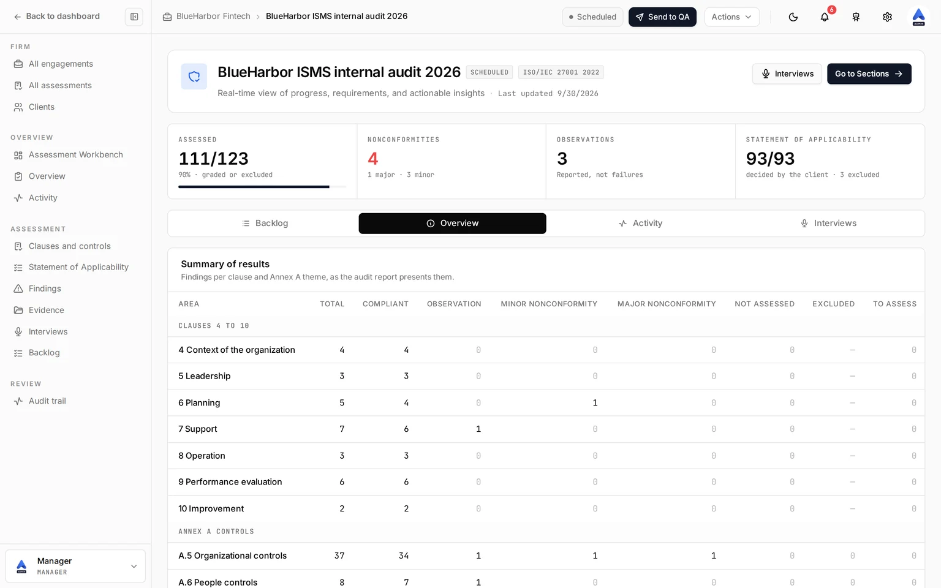The height and width of the screenshot is (588, 941).
Task: Open the user avatar menu
Action: [x=918, y=17]
